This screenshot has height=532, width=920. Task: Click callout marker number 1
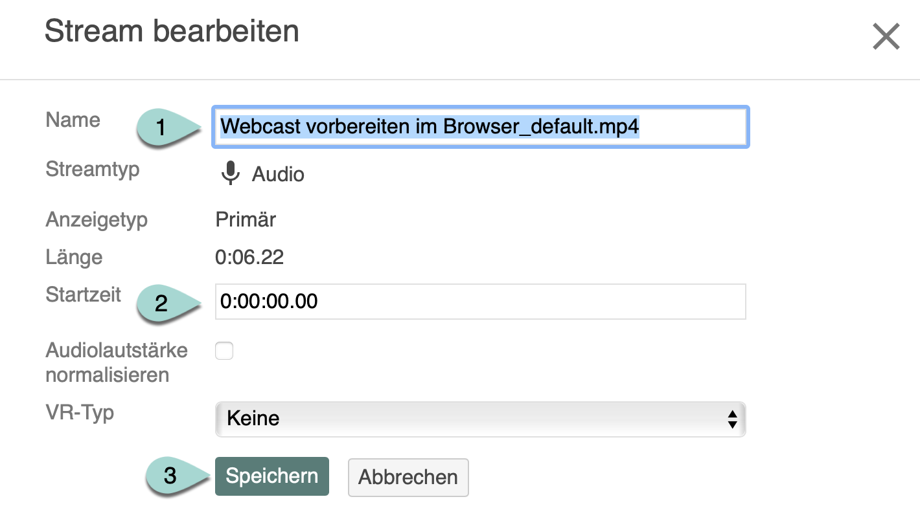tap(162, 127)
